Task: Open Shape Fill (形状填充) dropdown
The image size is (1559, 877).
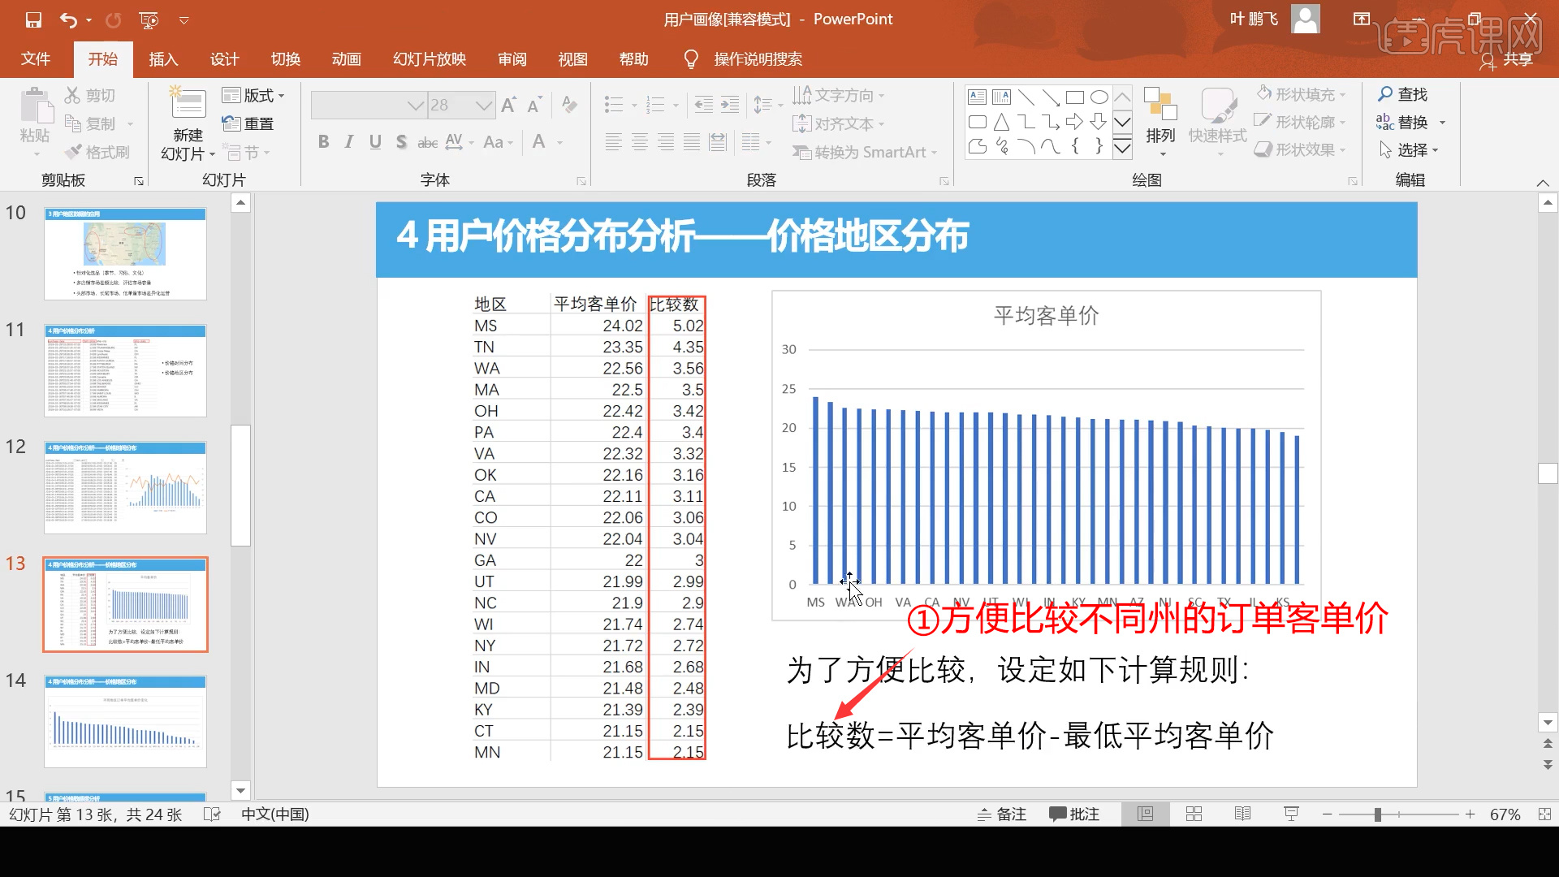Action: [x=1301, y=94]
